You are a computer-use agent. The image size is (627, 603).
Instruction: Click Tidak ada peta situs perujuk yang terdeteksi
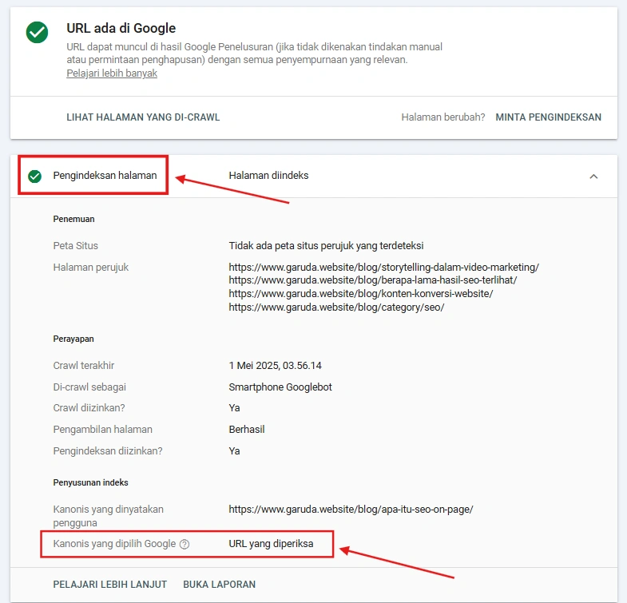327,245
